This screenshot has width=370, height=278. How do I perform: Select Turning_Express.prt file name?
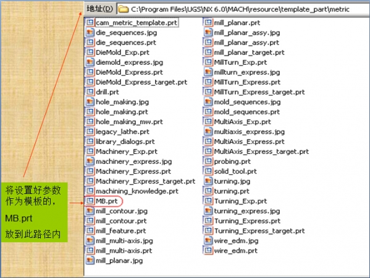pos(247,221)
